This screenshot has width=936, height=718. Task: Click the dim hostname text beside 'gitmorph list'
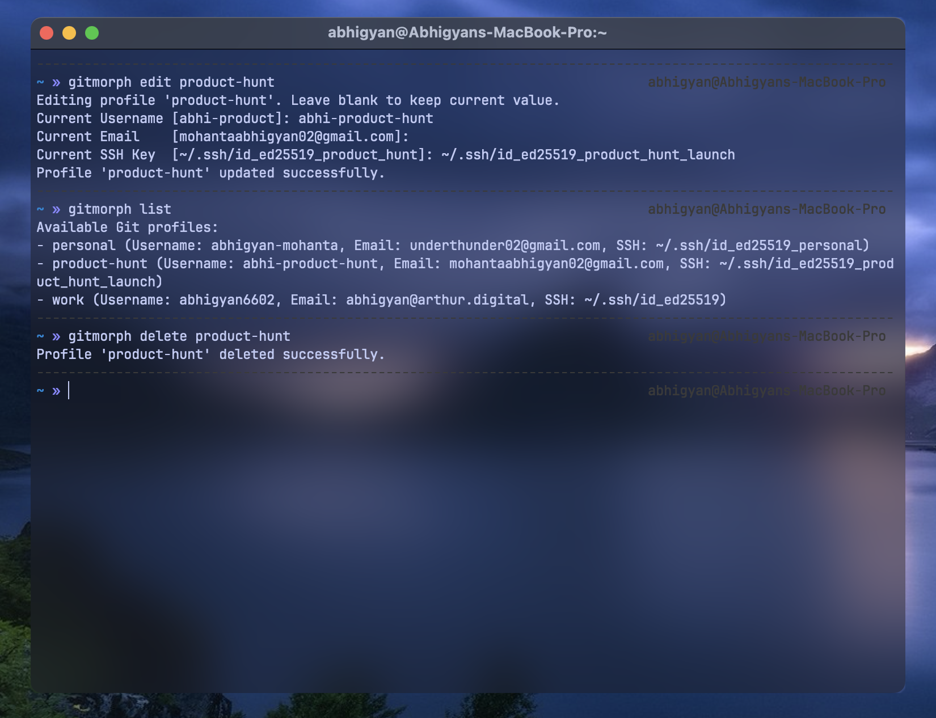pyautogui.click(x=766, y=209)
